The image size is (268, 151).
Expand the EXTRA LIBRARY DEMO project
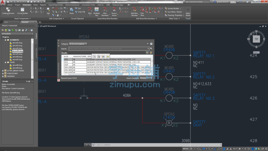click(x=3, y=71)
